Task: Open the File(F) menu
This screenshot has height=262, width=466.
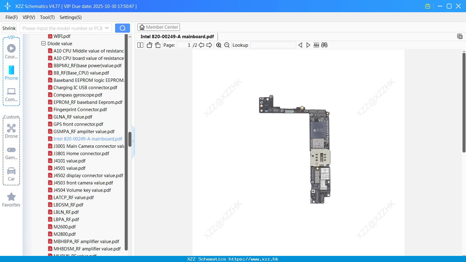Action: click(12, 17)
